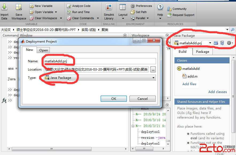Click Run and Time
236x155 pixels.
pos(78,12)
